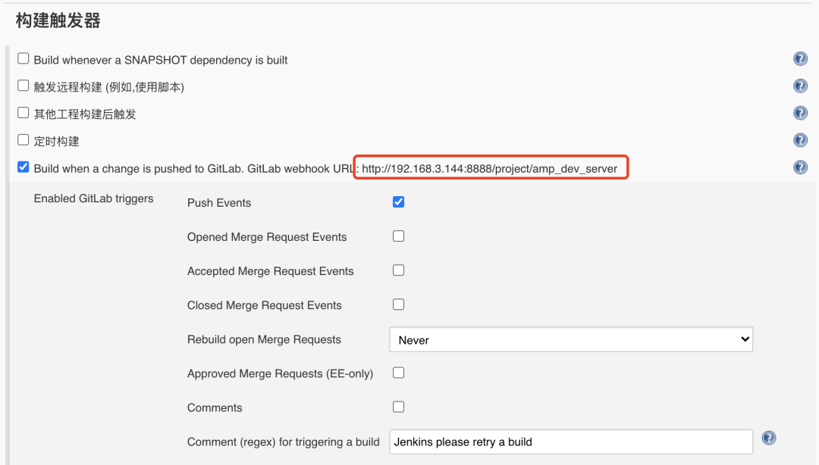Tick Approved Merge Requests (EE-only) checkbox
The image size is (819, 465).
pos(398,373)
